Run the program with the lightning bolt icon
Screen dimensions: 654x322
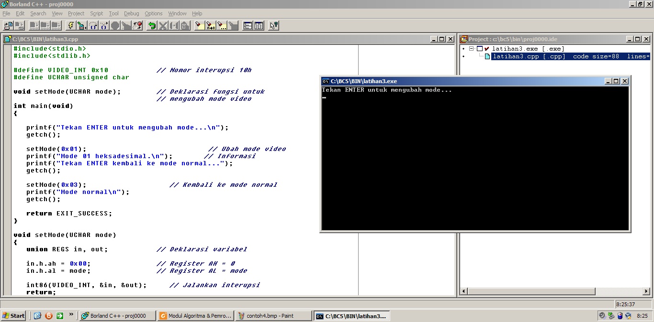pyautogui.click(x=71, y=25)
